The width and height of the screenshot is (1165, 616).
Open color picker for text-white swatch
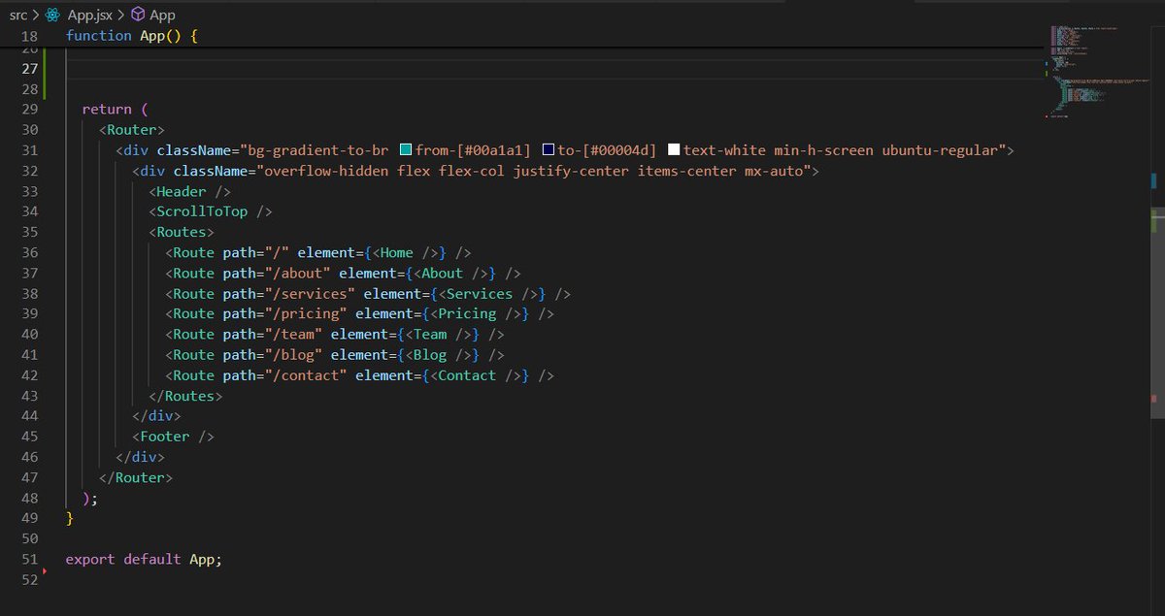pyautogui.click(x=674, y=150)
